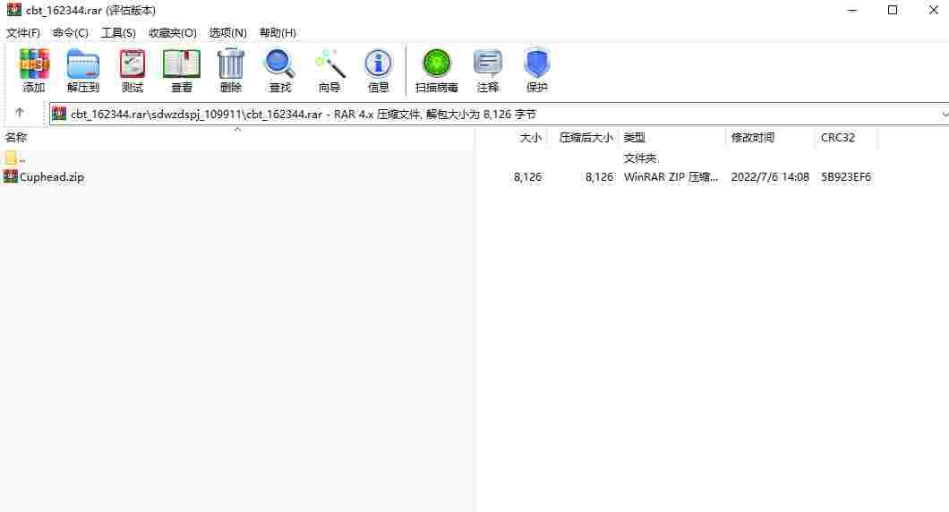The height and width of the screenshot is (512, 949).
Task: Click the 8,126 value under 压缩后大小
Action: (x=599, y=176)
